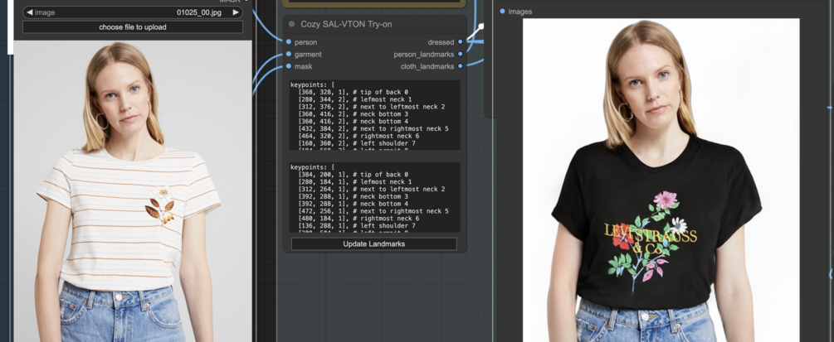Screen dimensions: 834x342
Task: Click line '[384, 200, 1], # tip of back 0'
Action: [x=354, y=174]
